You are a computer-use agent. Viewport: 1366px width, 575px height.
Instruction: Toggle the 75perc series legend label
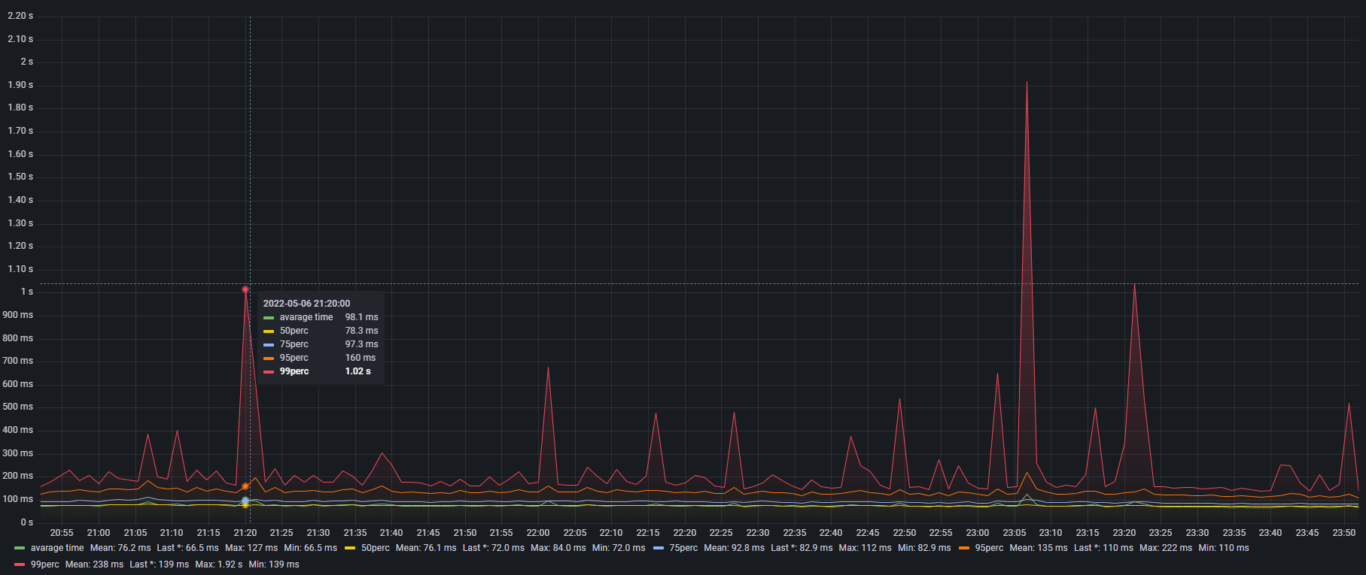point(683,548)
